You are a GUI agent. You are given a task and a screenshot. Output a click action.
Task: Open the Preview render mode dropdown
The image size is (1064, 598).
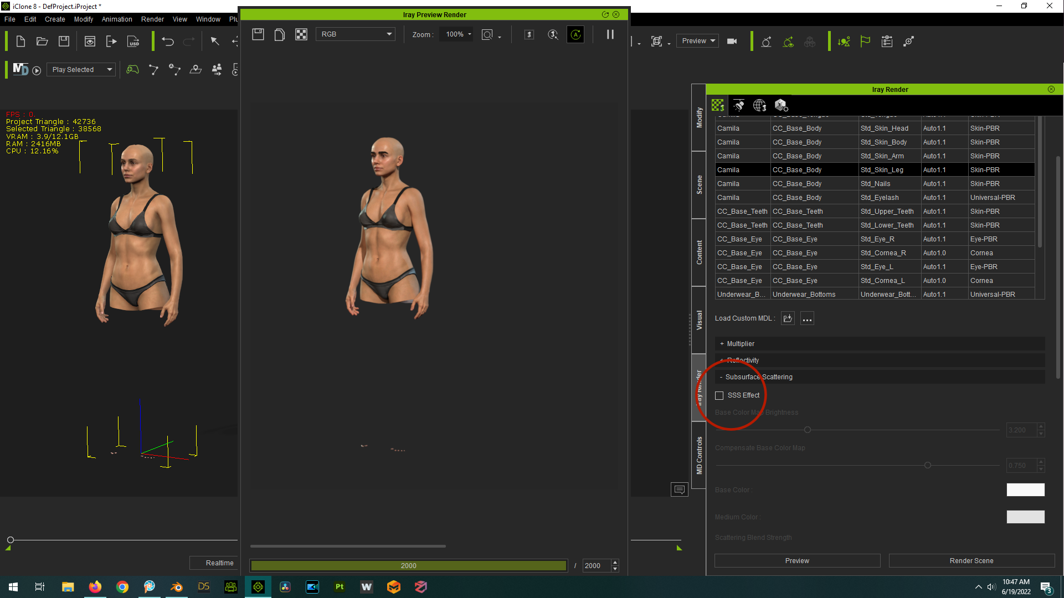(697, 41)
